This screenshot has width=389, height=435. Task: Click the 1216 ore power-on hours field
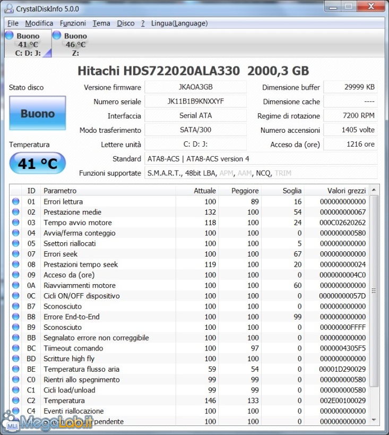pyautogui.click(x=350, y=144)
